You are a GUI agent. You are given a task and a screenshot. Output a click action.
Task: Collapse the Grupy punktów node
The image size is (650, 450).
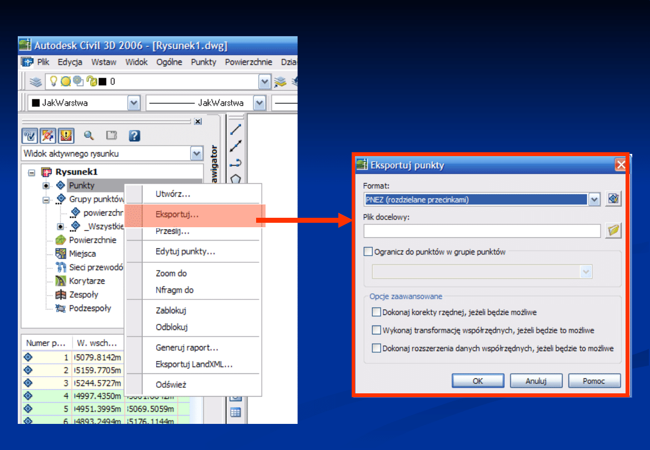[x=47, y=200]
